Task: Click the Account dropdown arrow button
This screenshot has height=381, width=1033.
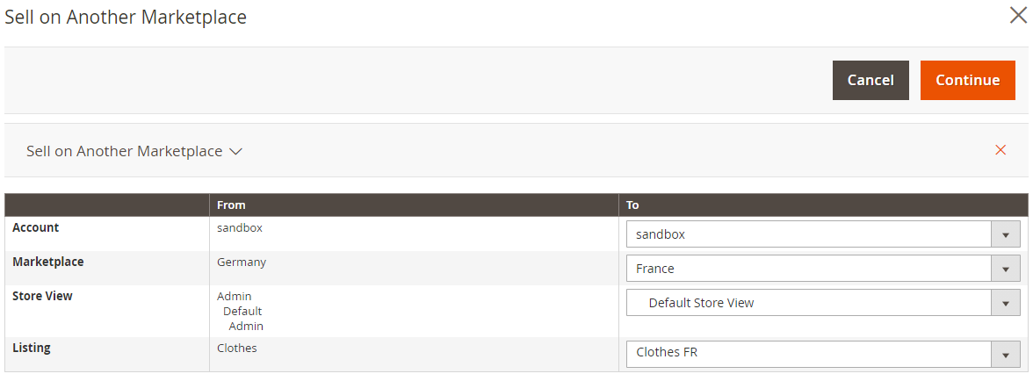Action: pos(1005,234)
